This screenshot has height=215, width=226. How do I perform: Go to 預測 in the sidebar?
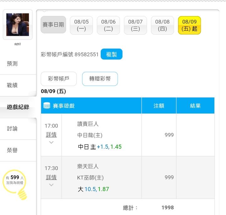click(x=12, y=63)
